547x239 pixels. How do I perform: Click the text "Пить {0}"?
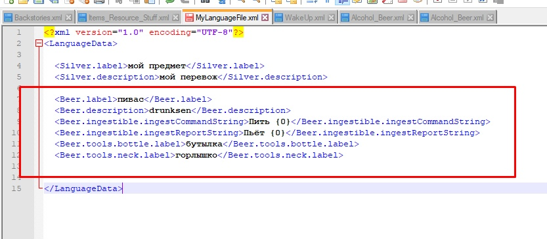coord(269,121)
